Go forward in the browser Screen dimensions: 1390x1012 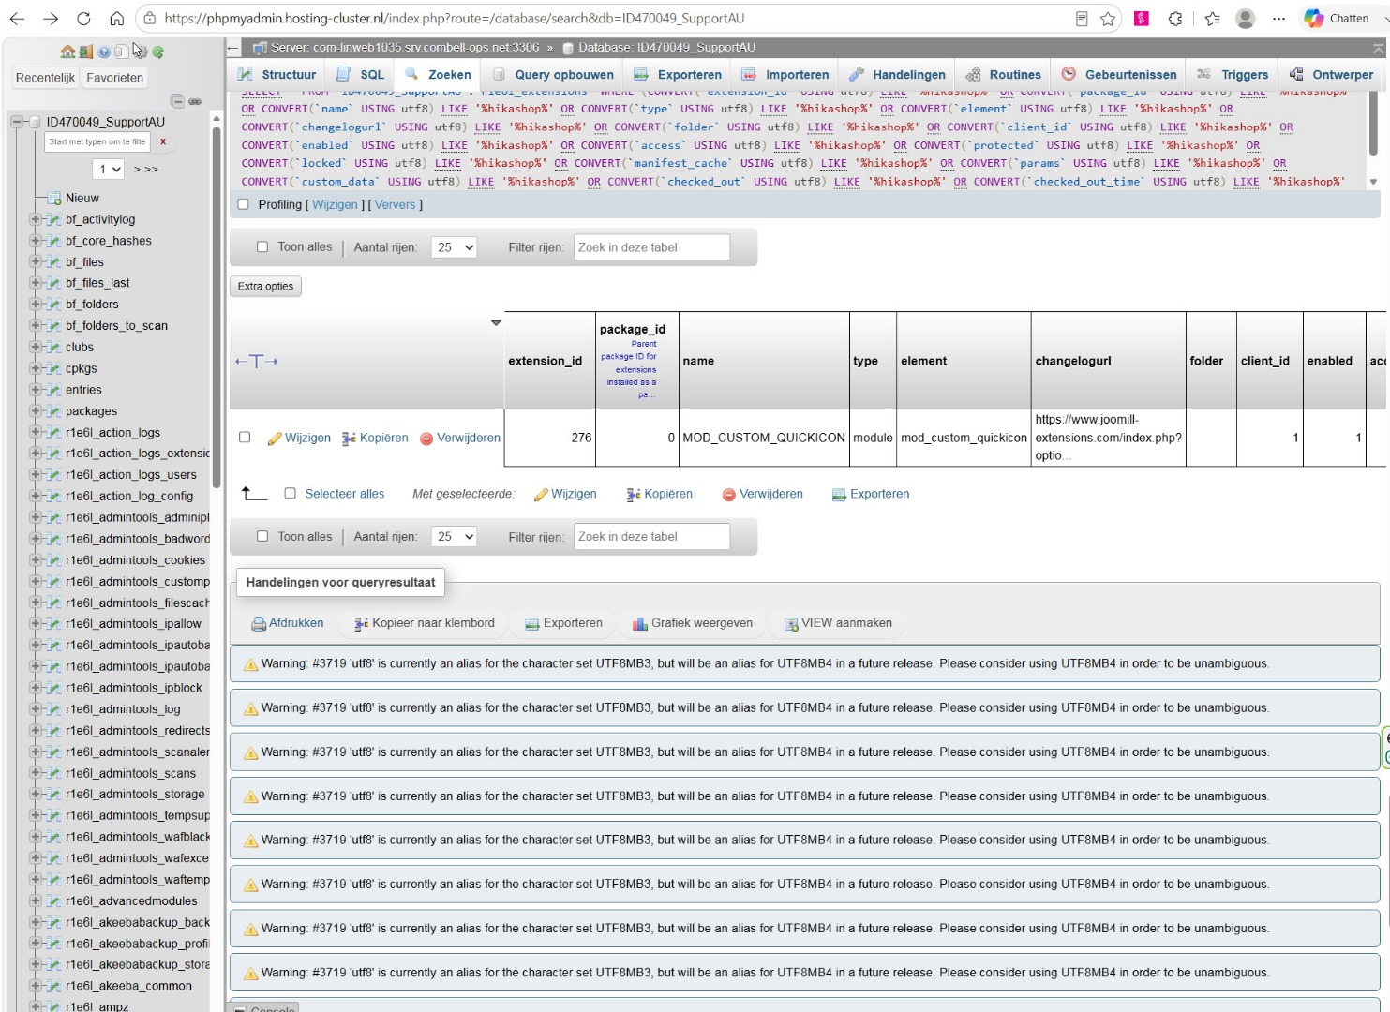click(x=51, y=18)
